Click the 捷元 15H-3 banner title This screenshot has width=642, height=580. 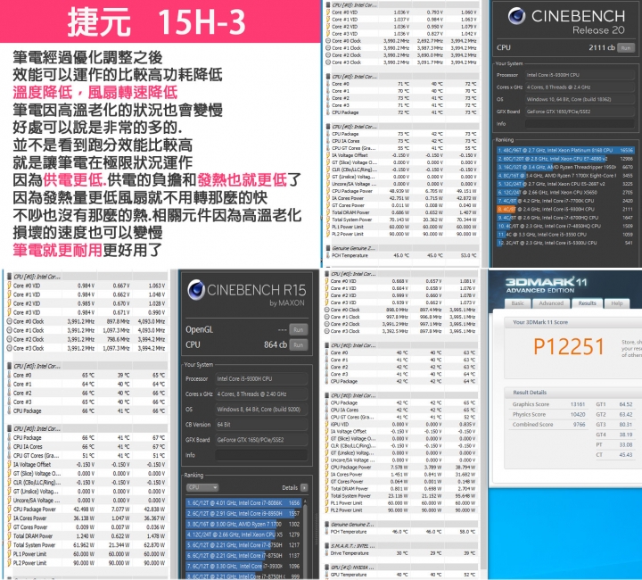(x=156, y=21)
